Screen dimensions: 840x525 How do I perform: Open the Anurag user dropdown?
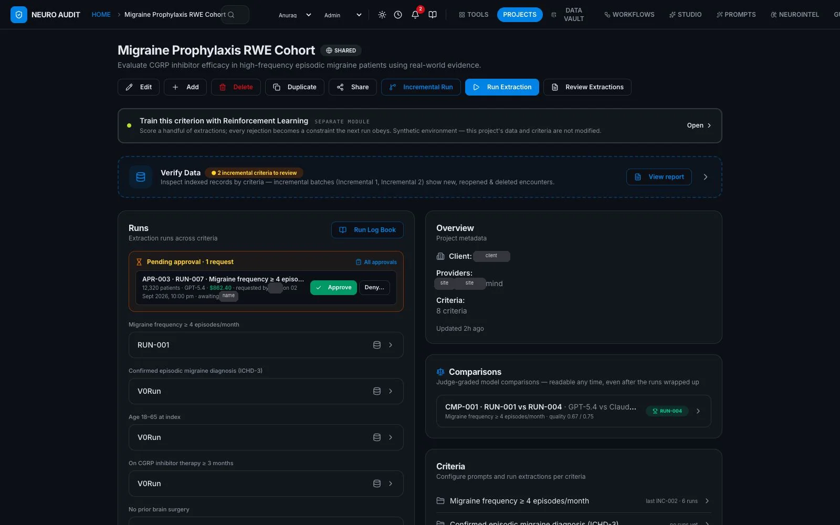coord(295,15)
